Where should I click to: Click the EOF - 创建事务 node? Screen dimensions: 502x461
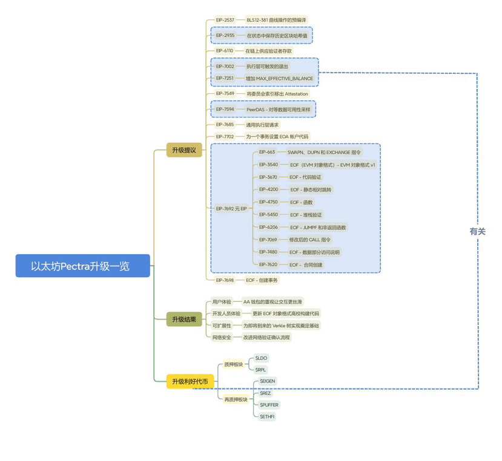(262, 280)
